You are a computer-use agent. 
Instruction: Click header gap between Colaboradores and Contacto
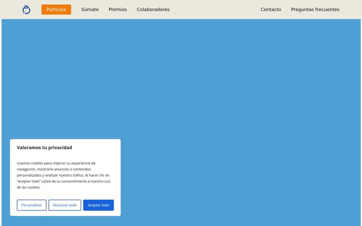tap(215, 10)
